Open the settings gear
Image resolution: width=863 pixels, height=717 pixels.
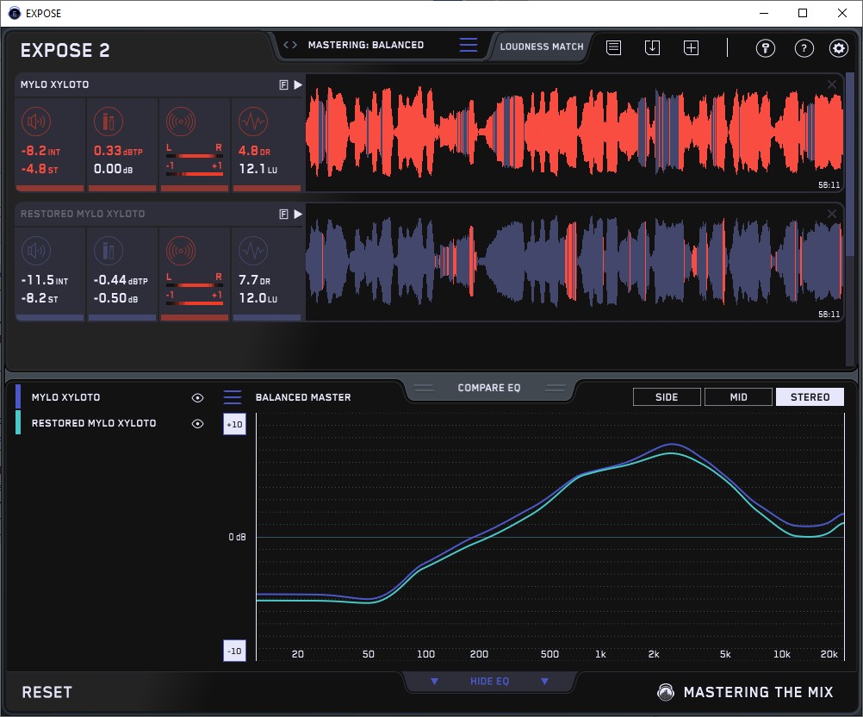pos(839,47)
